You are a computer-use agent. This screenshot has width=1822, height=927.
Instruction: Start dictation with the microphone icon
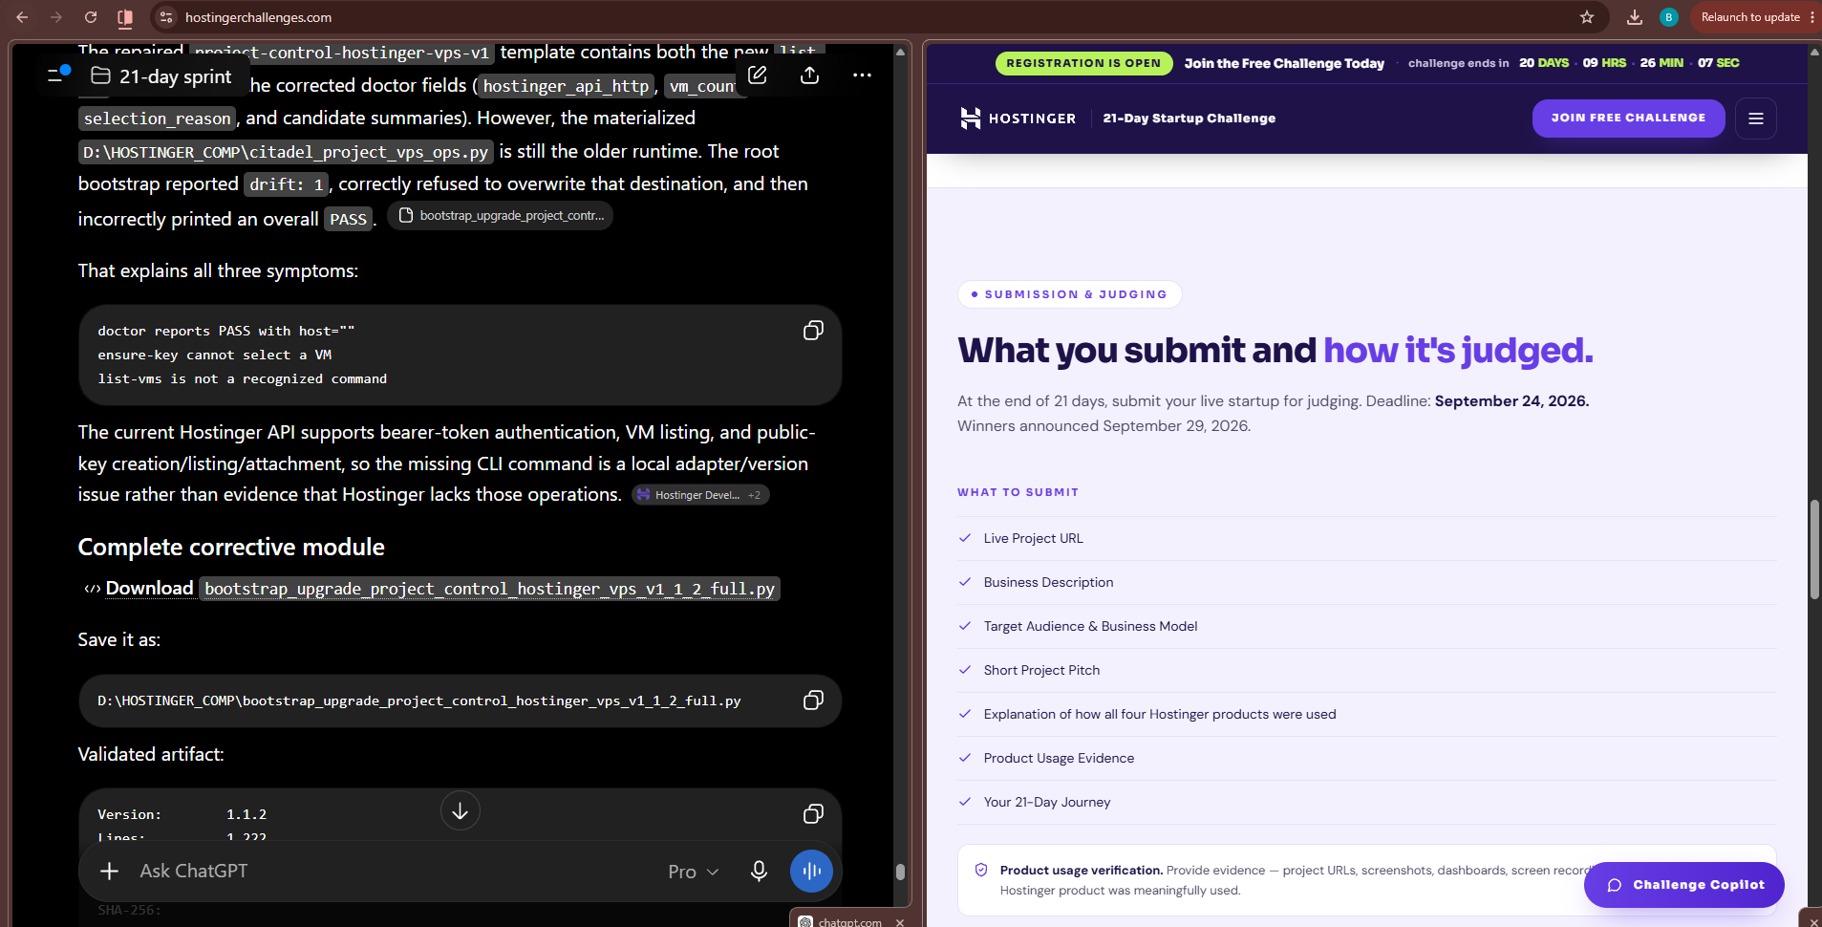click(x=759, y=871)
